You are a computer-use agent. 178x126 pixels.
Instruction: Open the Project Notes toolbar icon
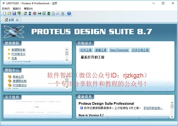(x=63, y=13)
